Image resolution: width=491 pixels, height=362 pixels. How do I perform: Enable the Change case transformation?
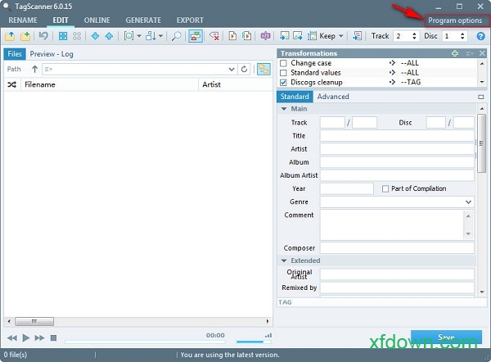(284, 63)
